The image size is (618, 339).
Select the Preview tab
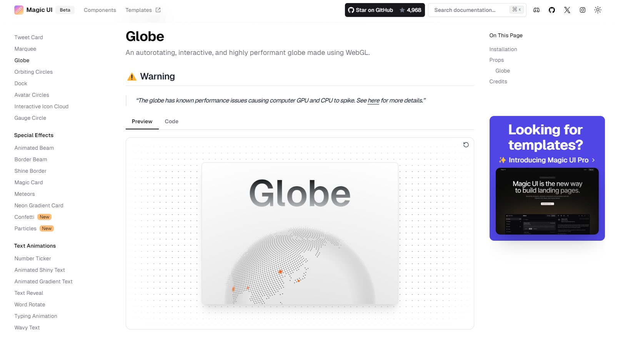pos(142,121)
